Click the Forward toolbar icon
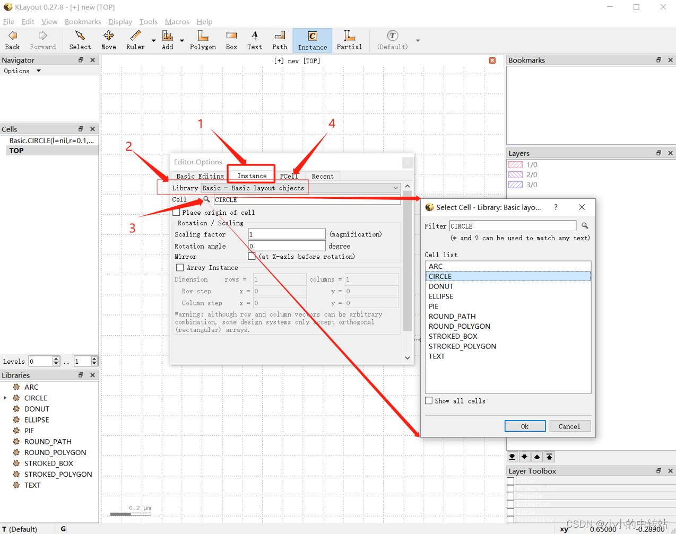This screenshot has height=534, width=676. [43, 40]
